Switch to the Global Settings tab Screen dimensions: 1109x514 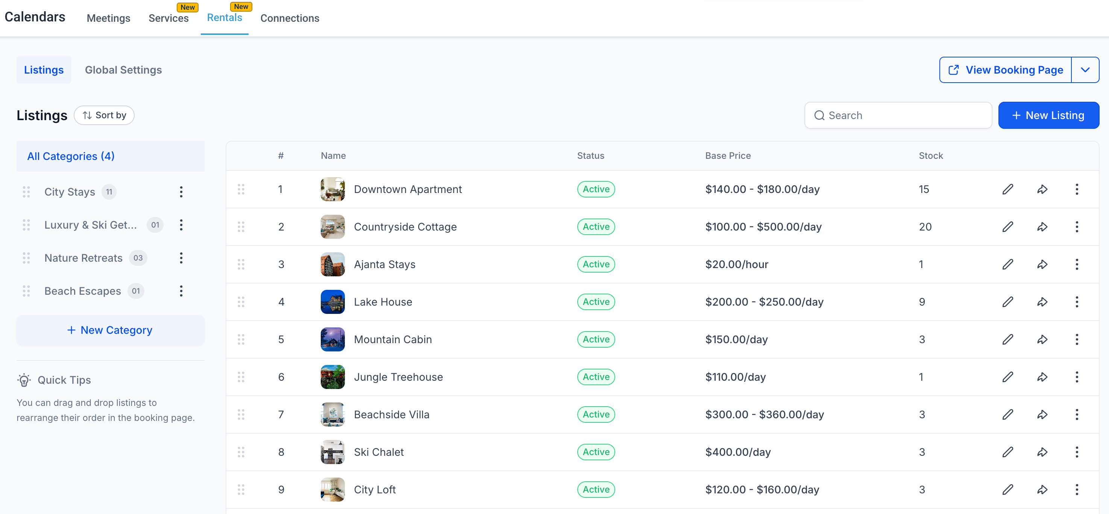pyautogui.click(x=123, y=69)
